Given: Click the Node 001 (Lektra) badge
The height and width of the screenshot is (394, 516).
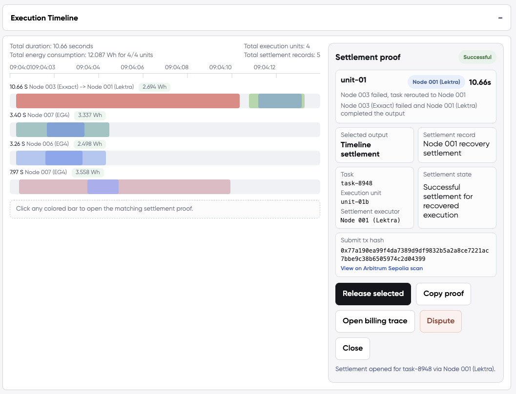Looking at the screenshot, I should (436, 82).
